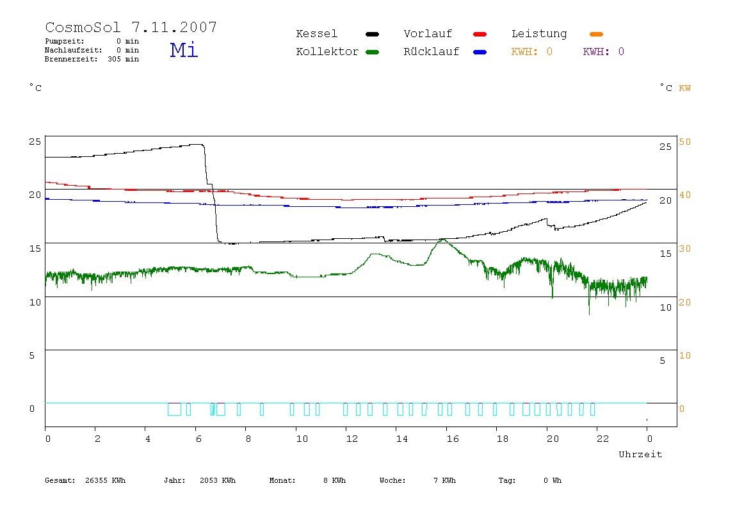Screen dimensions: 735x520
Task: Select hour "18" on the time axis
Action: pyautogui.click(x=503, y=439)
